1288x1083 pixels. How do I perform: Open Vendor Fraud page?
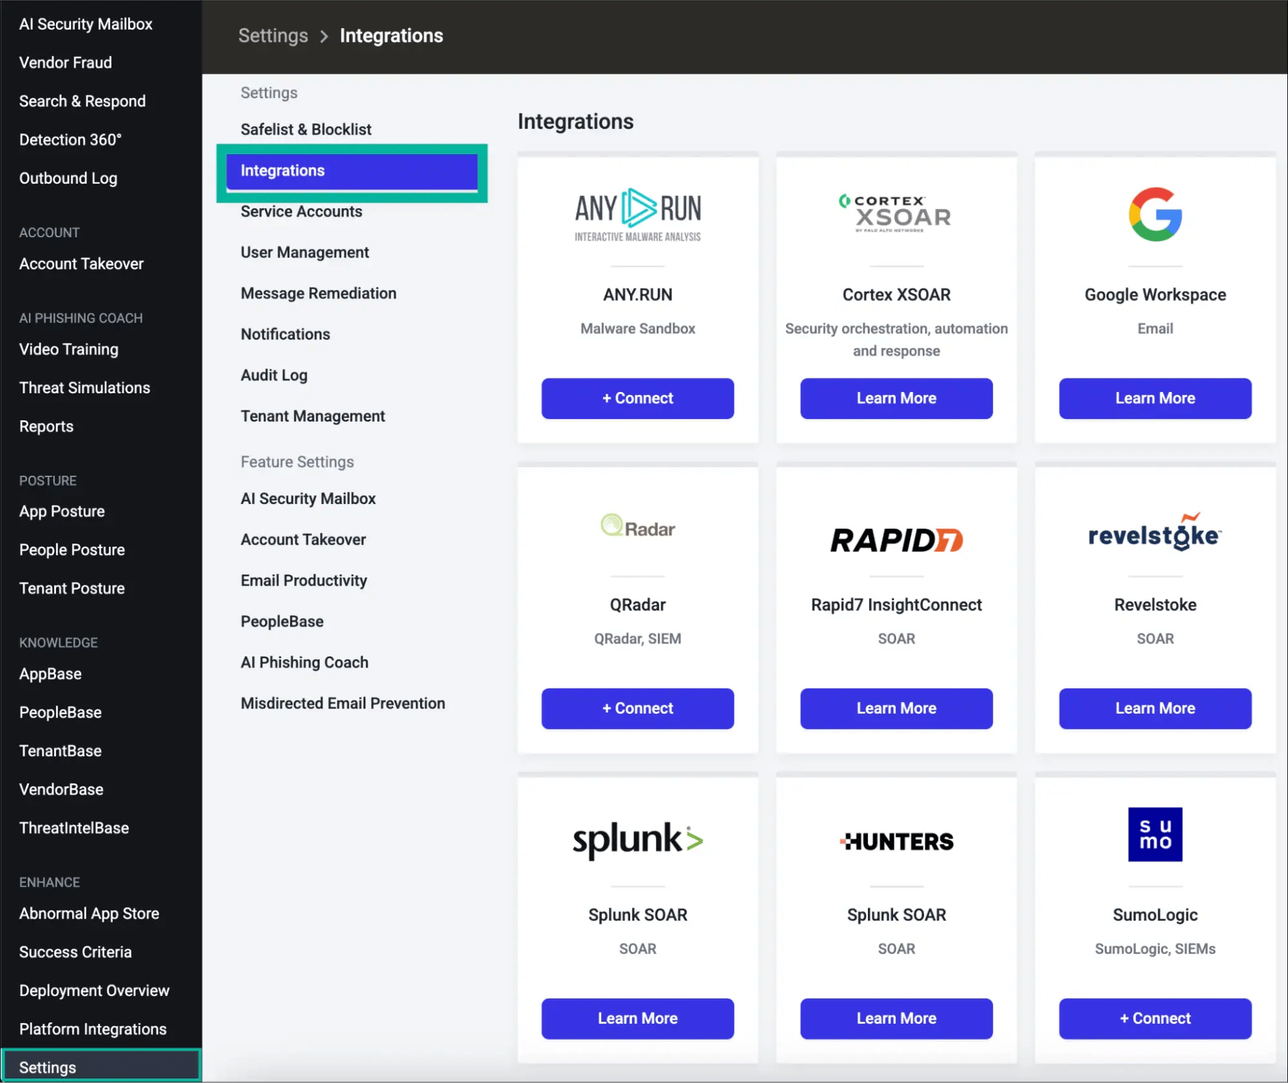(65, 63)
